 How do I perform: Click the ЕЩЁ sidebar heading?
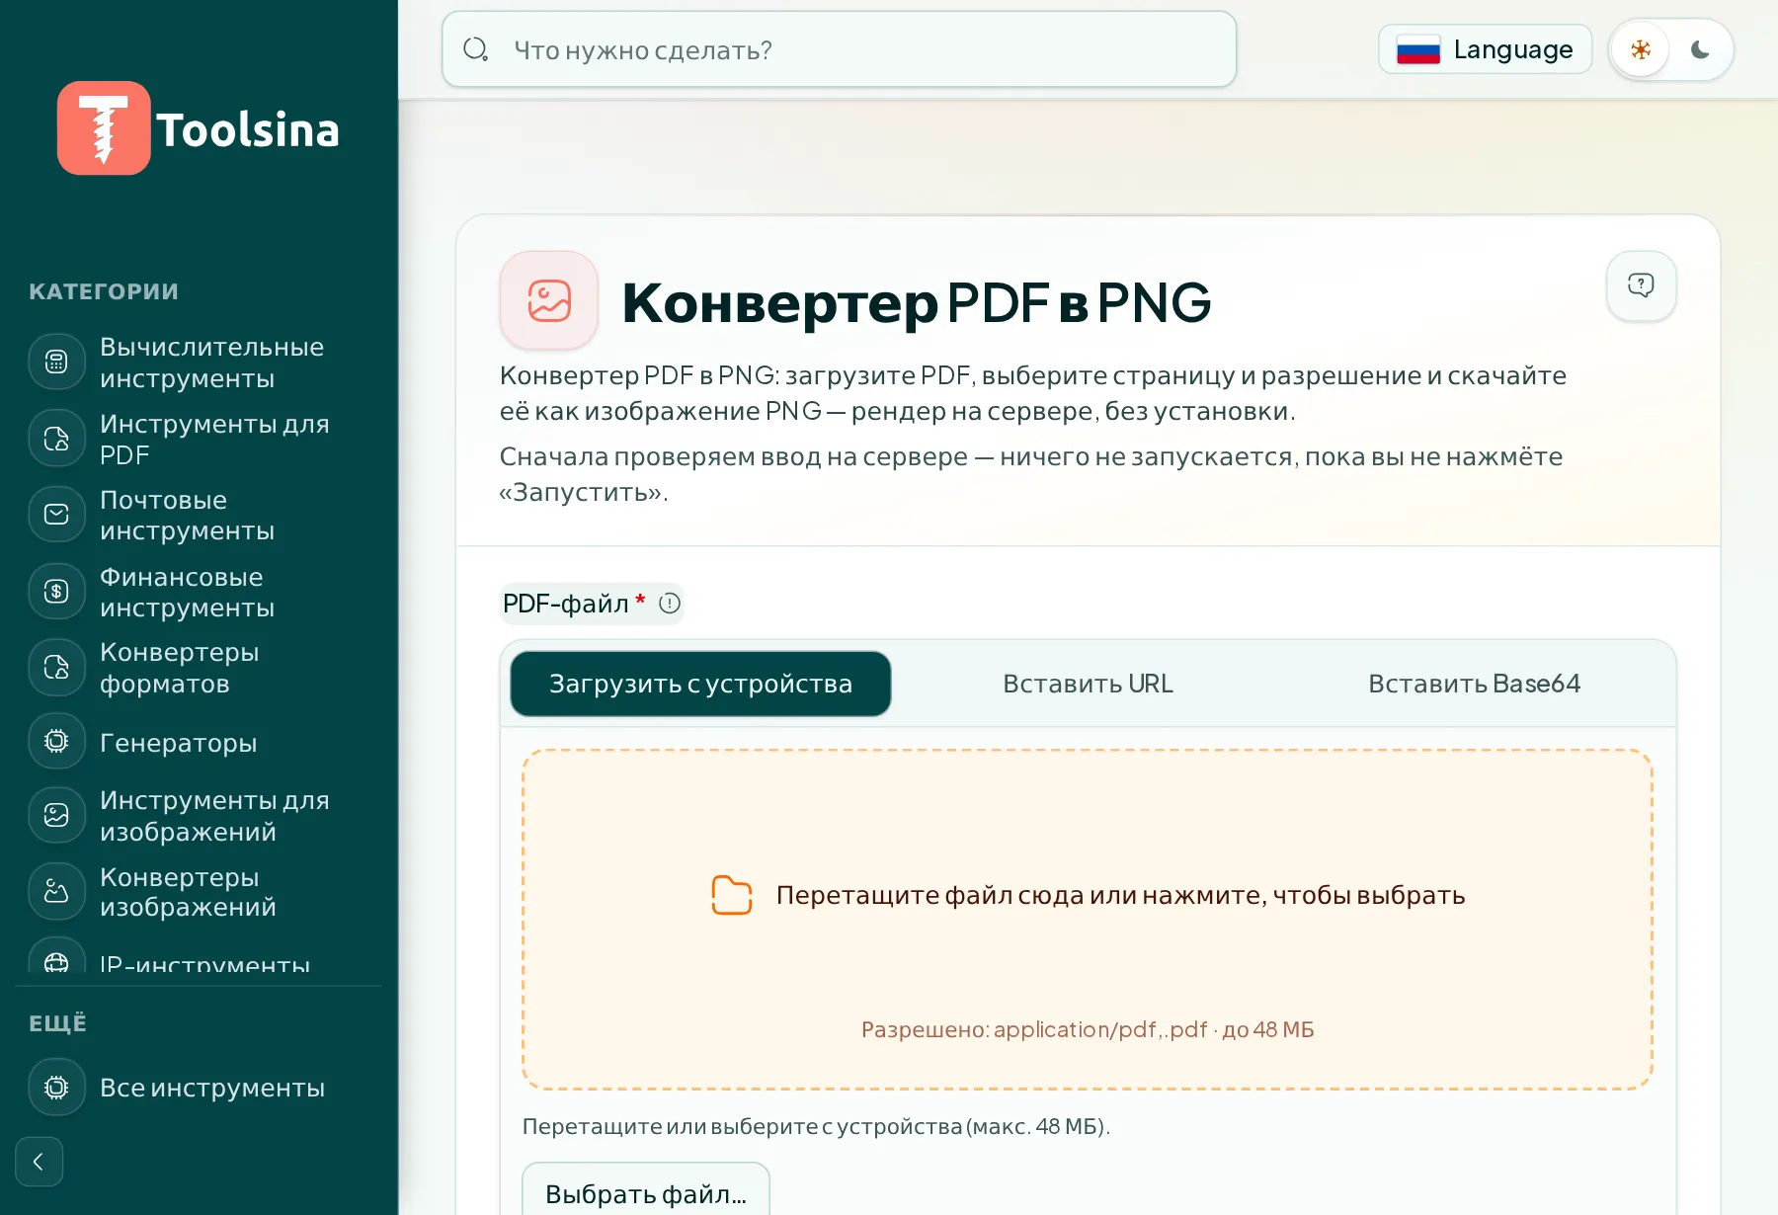[57, 1023]
